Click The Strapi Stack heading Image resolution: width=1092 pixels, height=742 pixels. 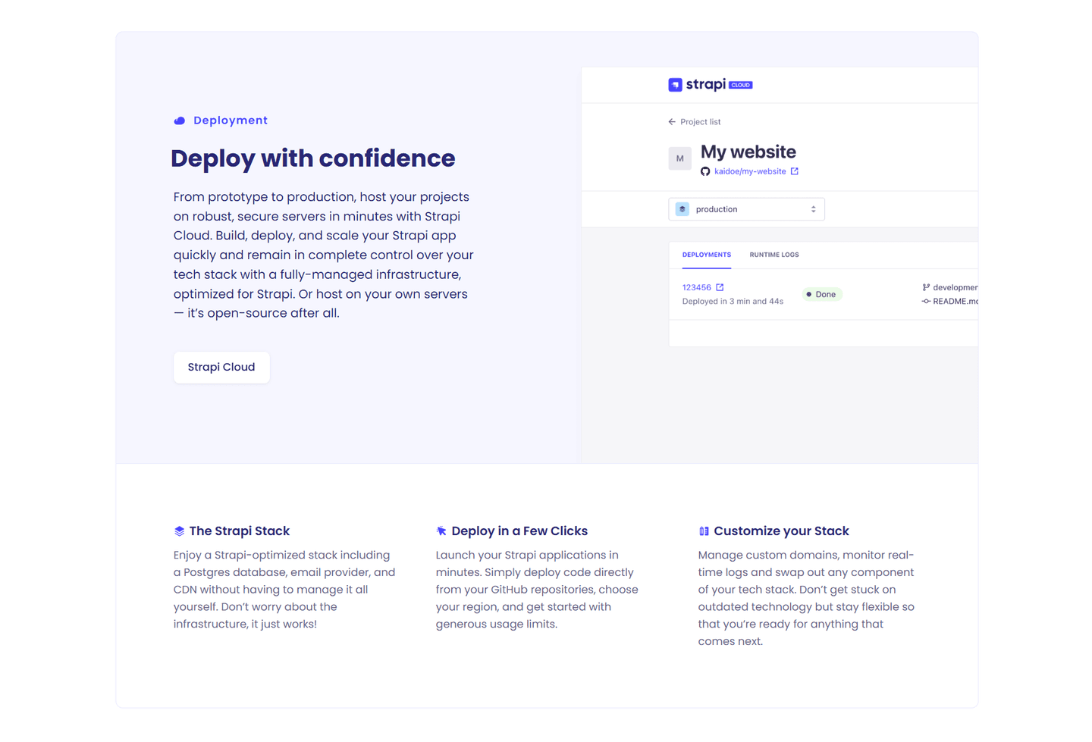click(x=240, y=531)
